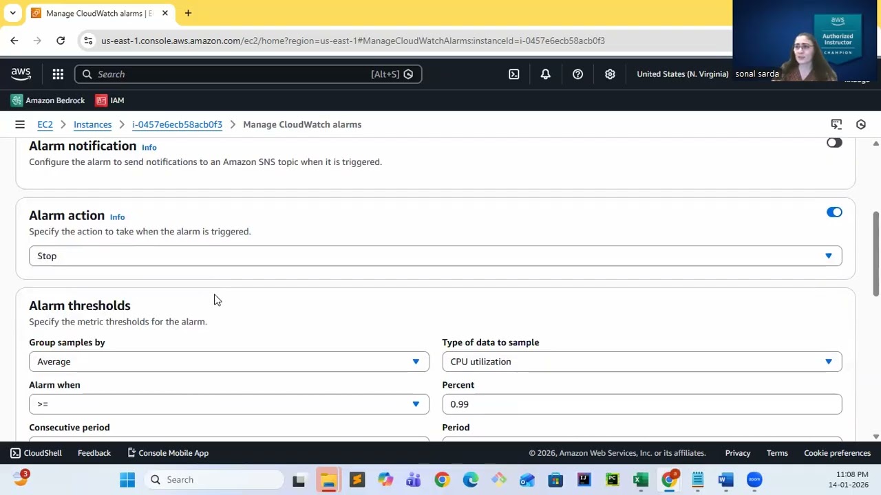The height and width of the screenshot is (495, 881).
Task: Open the Group samples by Average dropdown
Action: pyautogui.click(x=229, y=362)
